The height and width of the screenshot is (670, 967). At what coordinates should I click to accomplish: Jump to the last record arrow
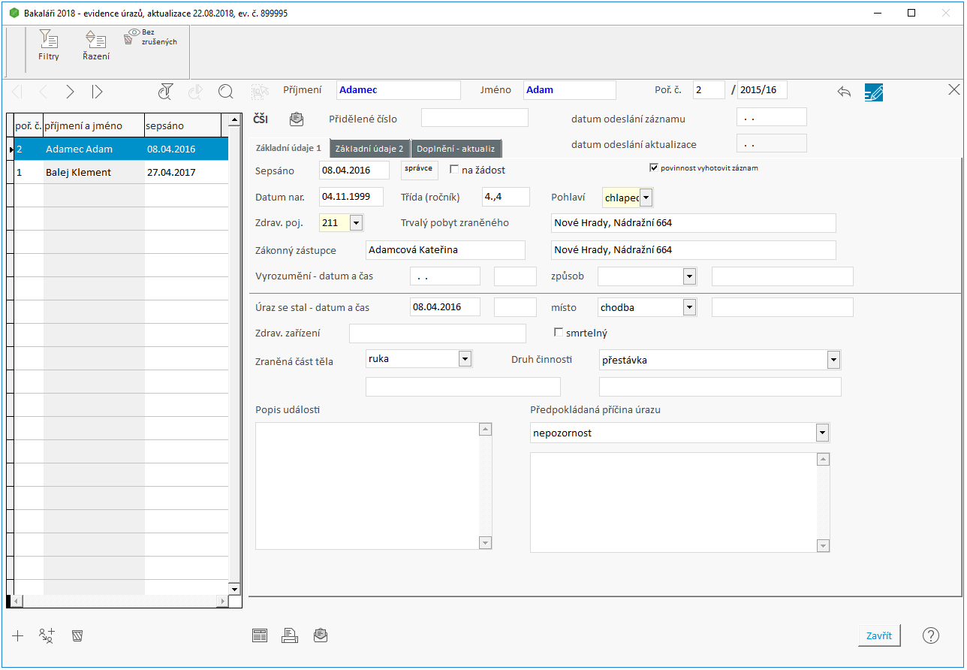[x=97, y=92]
